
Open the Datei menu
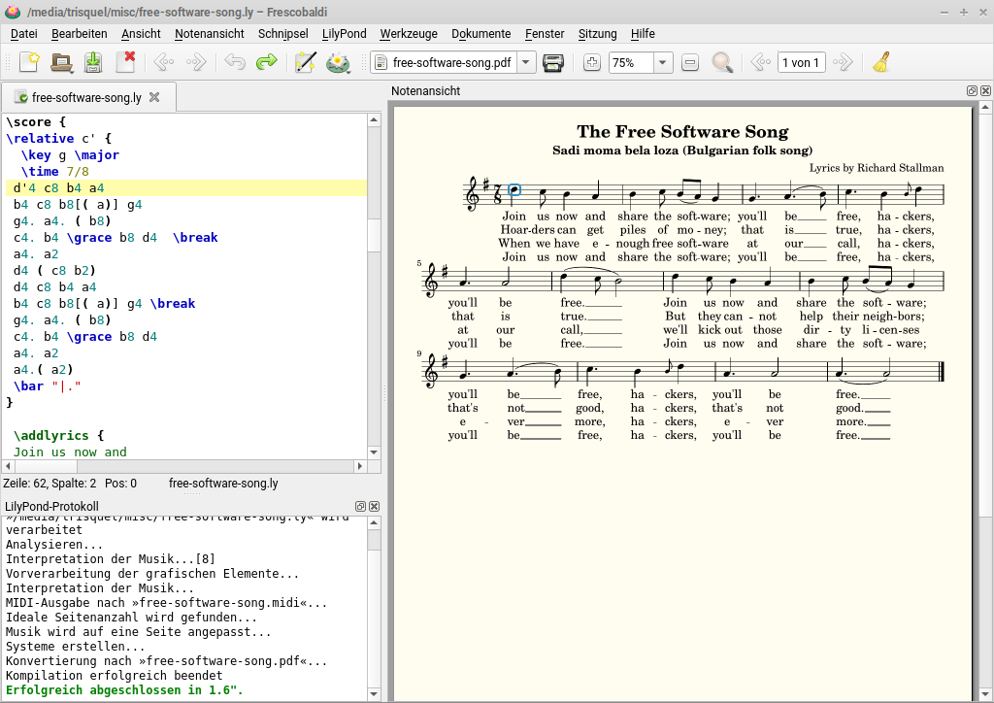click(24, 34)
